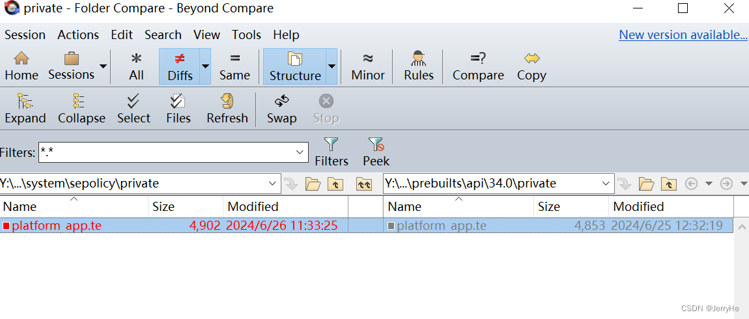Click left modified date 2024/6/26 11:33:25
Screen dimensions: 749x319
tap(282, 225)
